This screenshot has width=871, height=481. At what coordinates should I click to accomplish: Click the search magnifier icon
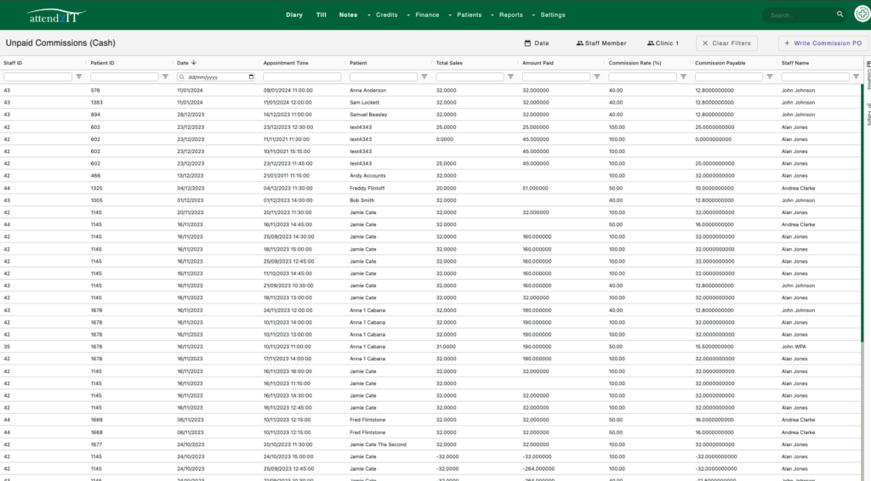point(840,14)
